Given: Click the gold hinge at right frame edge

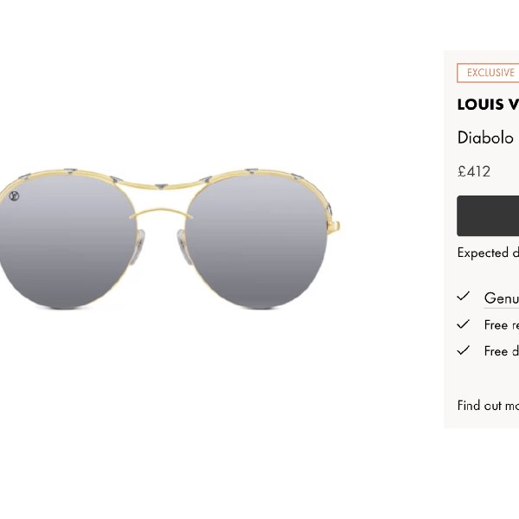Looking at the screenshot, I should pos(334,227).
